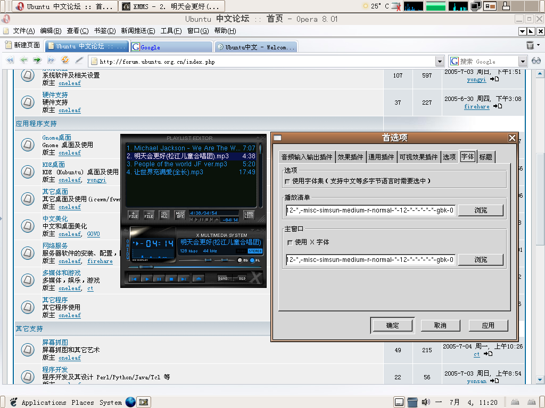Open Opera's closed tabs trash can

click(530, 45)
